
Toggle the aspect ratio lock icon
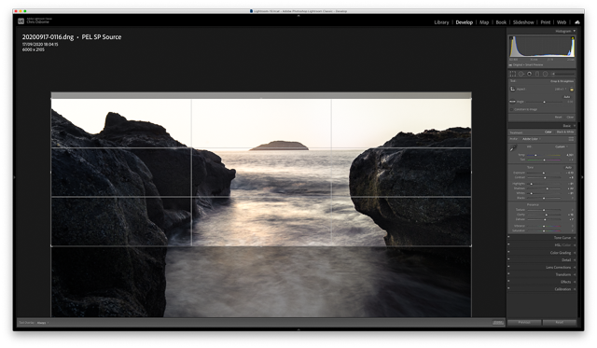tap(572, 89)
